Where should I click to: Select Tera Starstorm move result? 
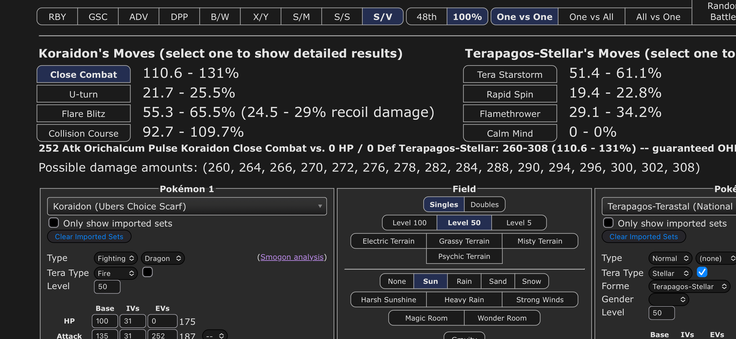click(509, 74)
